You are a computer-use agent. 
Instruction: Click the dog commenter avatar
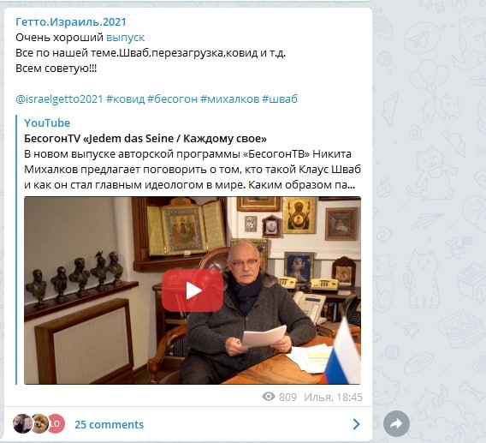[39, 423]
